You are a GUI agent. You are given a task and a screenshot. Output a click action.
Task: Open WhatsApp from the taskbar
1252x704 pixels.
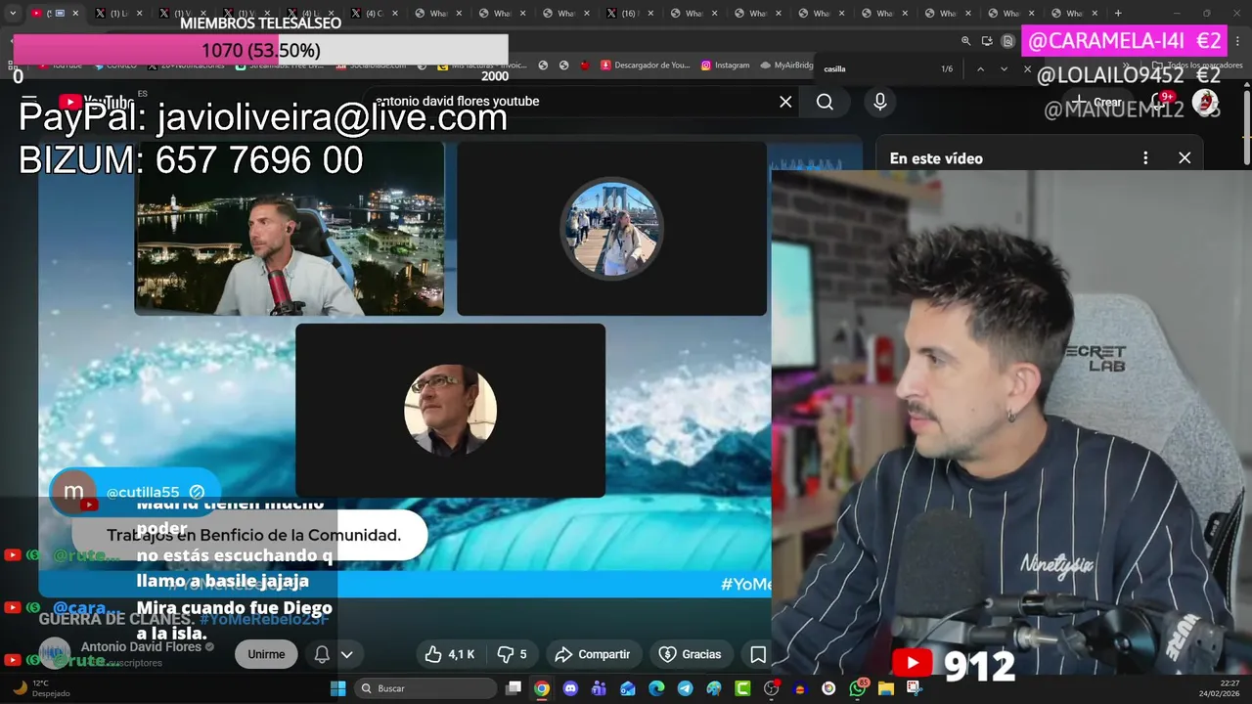tap(858, 688)
